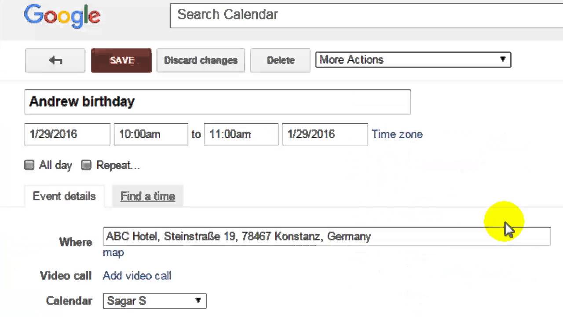Click the Google logo

[62, 16]
